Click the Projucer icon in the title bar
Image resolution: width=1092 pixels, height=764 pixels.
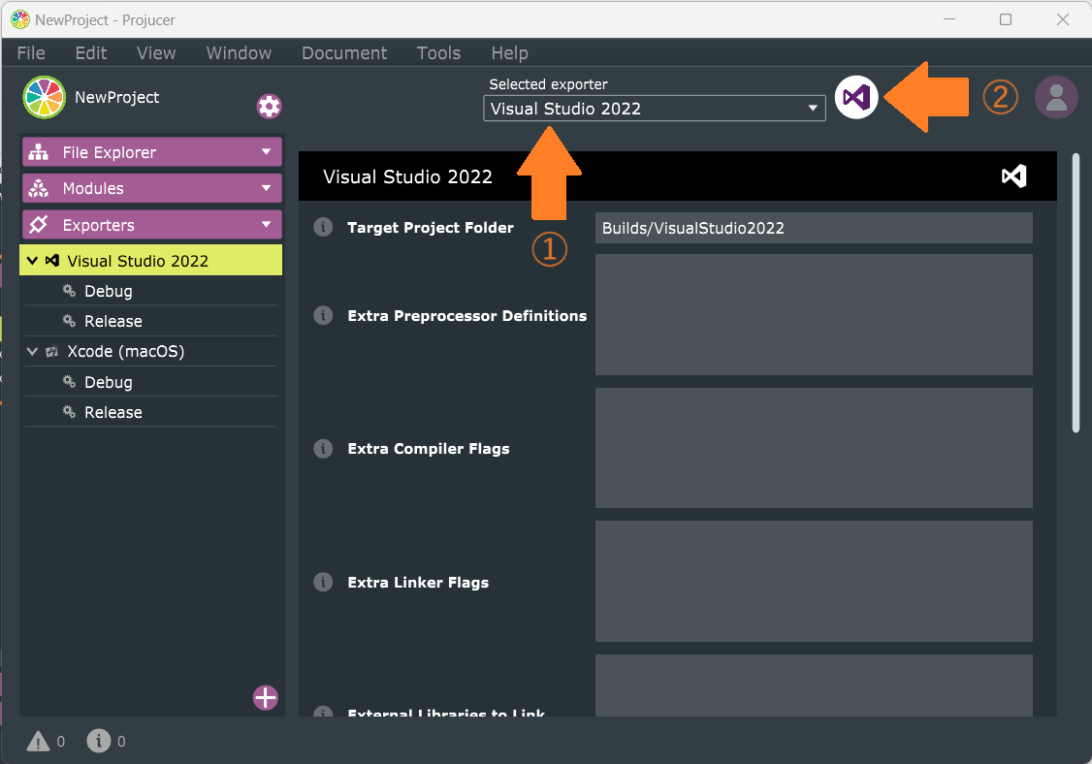coord(20,19)
